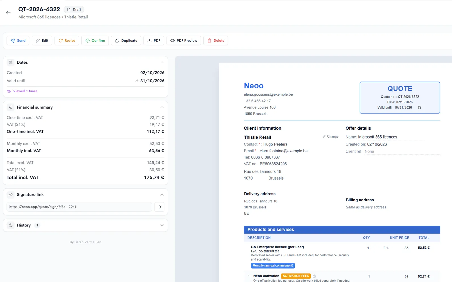Click the Go Enterprise unit price 85
Viewport: 452px width, 282px height.
point(406,248)
